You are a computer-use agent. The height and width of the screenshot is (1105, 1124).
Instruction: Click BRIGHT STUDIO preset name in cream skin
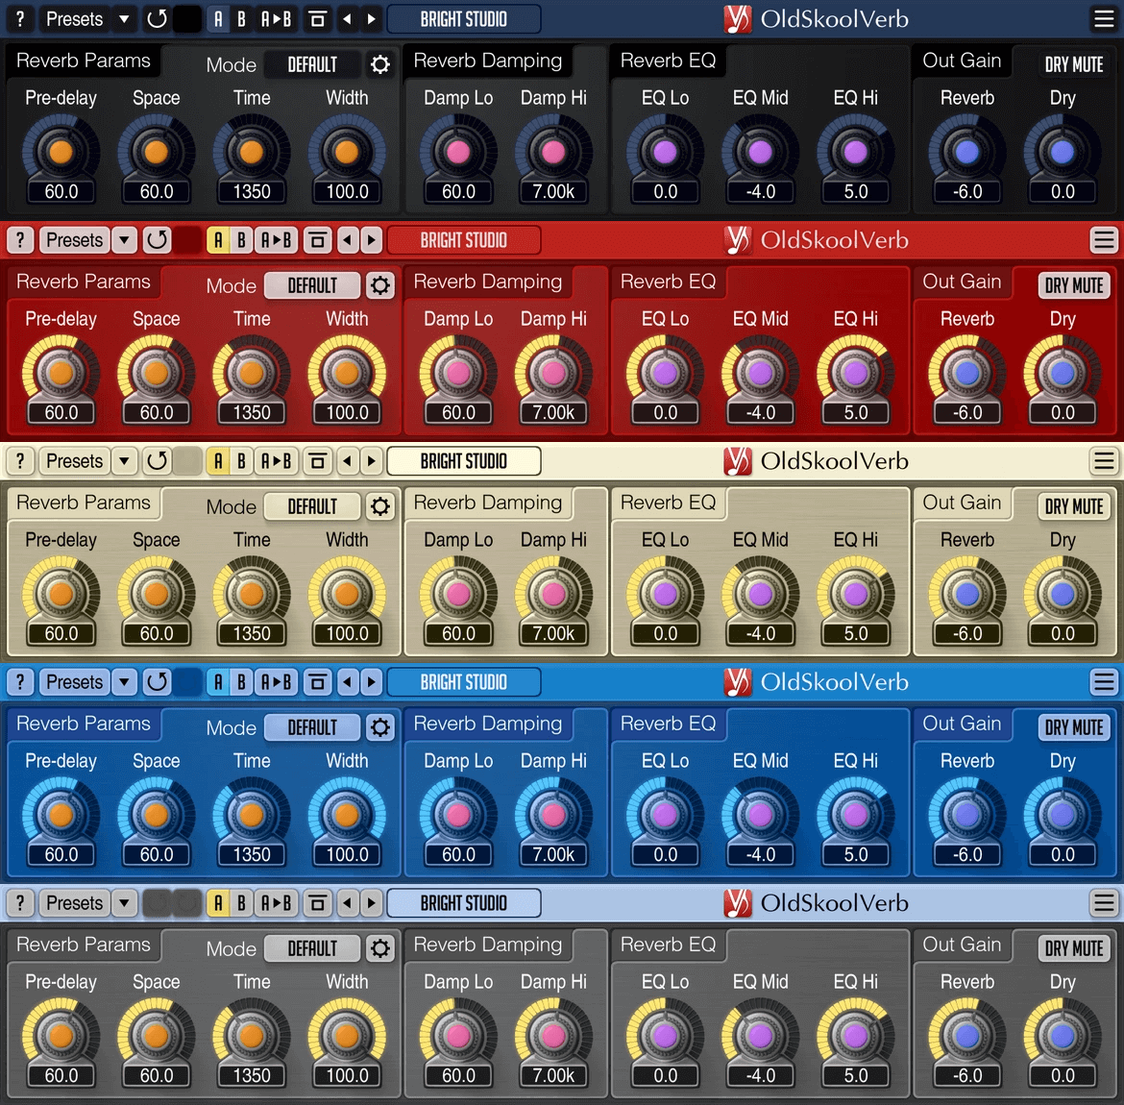pos(464,461)
